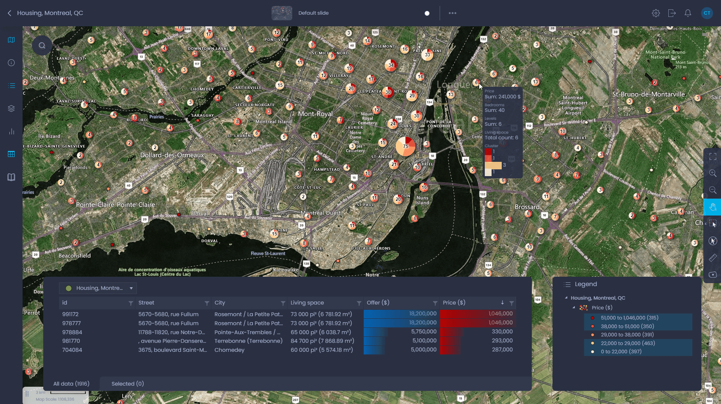Switch to Selected (0) tab
This screenshot has width=721, height=404.
pos(128,384)
